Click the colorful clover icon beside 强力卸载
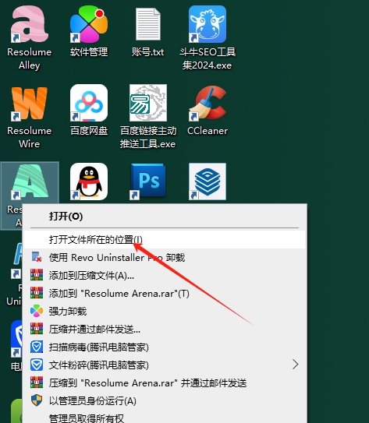The height and width of the screenshot is (423, 369). click(x=37, y=311)
